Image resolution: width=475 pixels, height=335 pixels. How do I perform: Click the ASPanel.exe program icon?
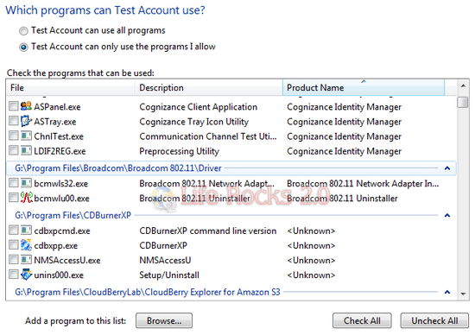[x=26, y=106]
